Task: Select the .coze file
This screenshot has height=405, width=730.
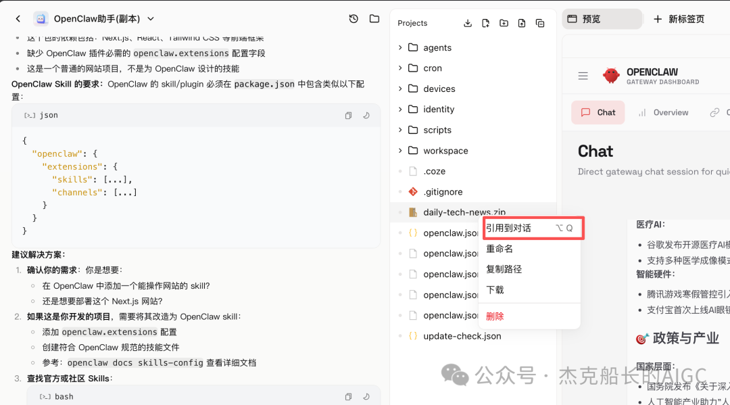Action: point(473,171)
